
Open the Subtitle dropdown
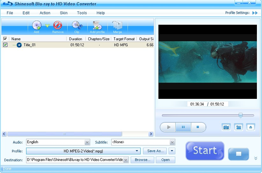tap(172, 142)
